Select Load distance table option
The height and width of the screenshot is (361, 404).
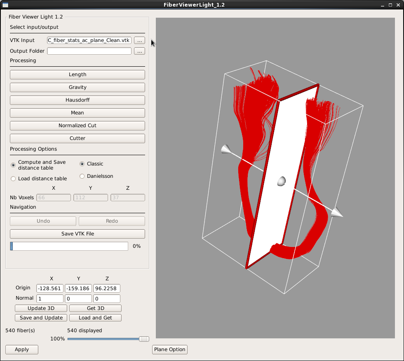click(14, 179)
